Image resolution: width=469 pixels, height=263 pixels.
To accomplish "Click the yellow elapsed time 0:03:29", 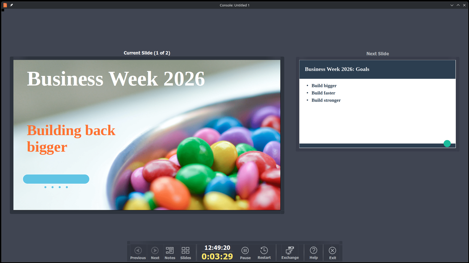I will pos(217,257).
